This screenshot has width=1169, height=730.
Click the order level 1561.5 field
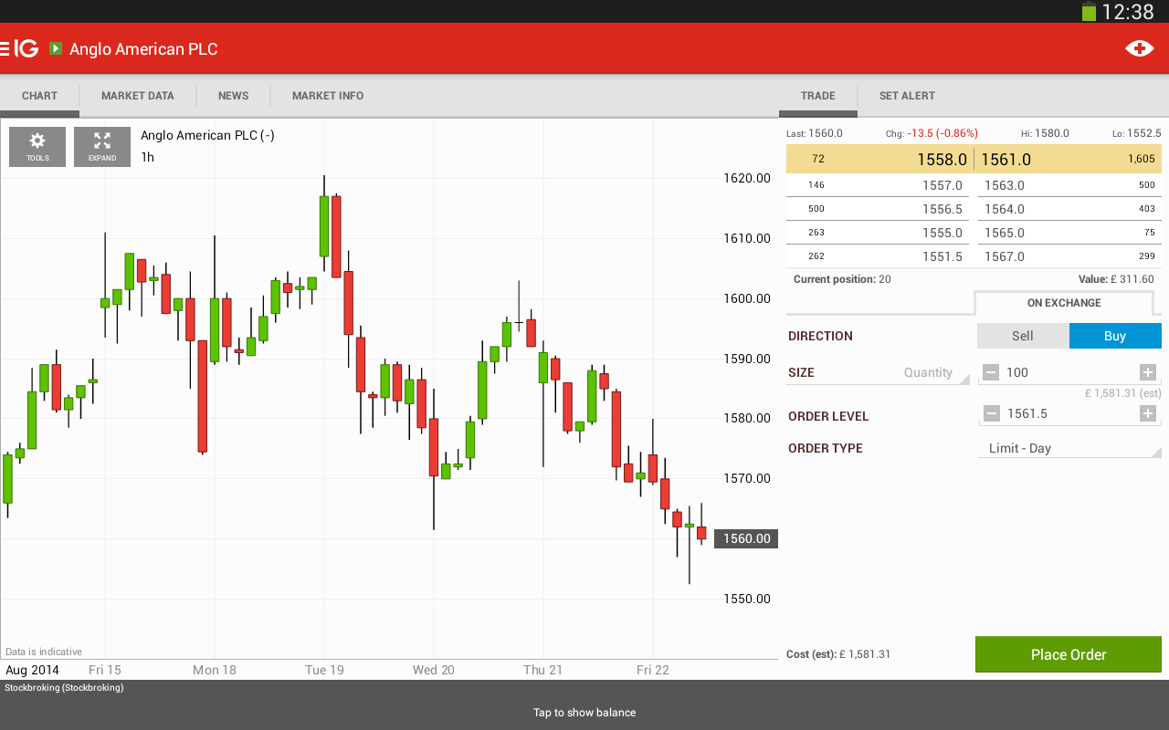point(1069,413)
